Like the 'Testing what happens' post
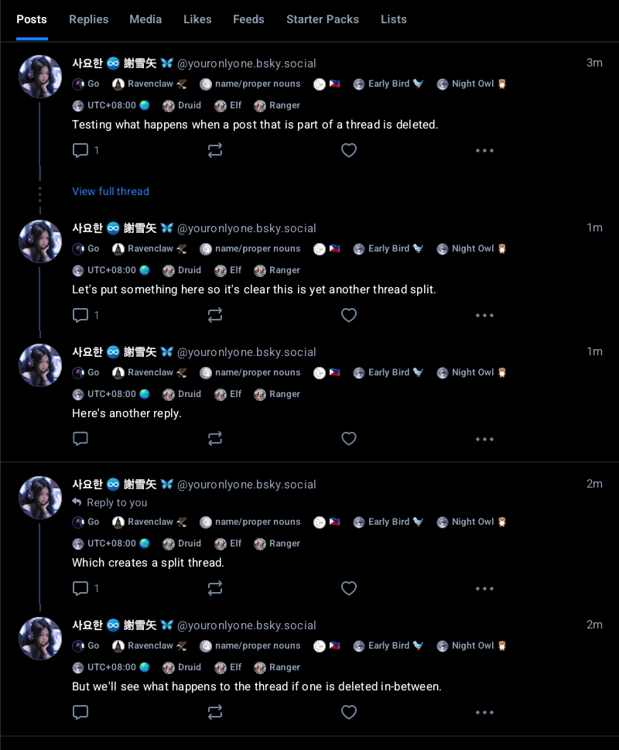This screenshot has width=619, height=750. pos(349,150)
